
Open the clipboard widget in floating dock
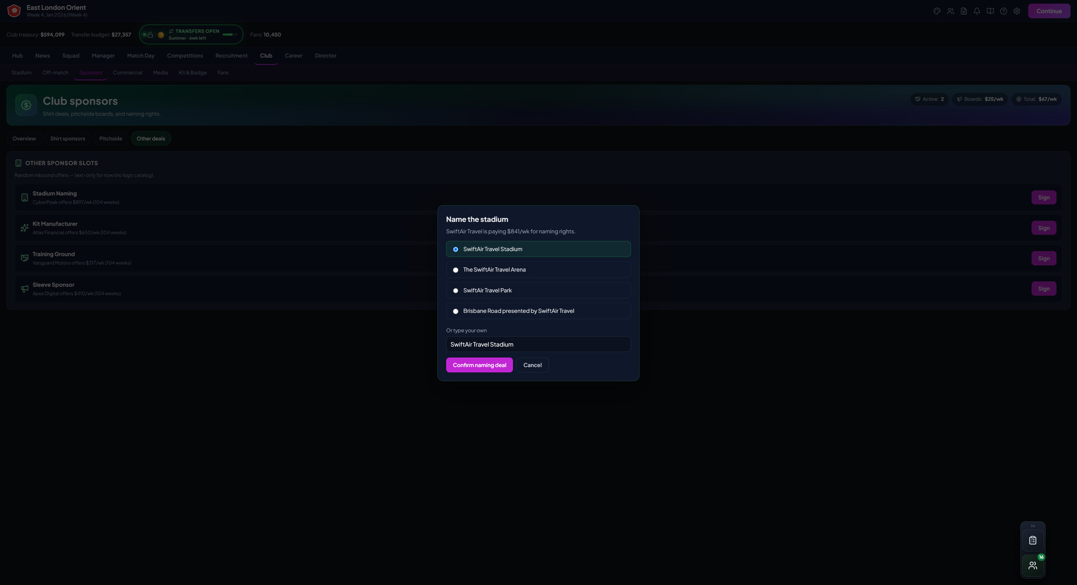click(1033, 540)
